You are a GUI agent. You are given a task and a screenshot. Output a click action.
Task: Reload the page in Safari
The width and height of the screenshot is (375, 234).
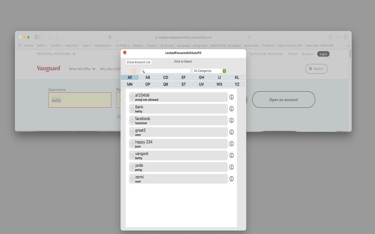pyautogui.click(x=249, y=37)
